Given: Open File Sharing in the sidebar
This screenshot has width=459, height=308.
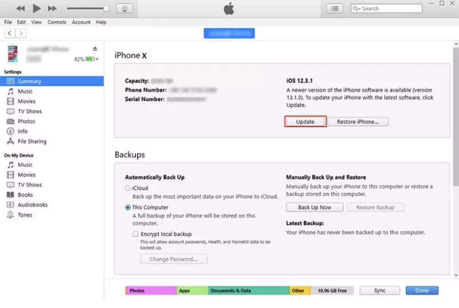Looking at the screenshot, I should [32, 141].
